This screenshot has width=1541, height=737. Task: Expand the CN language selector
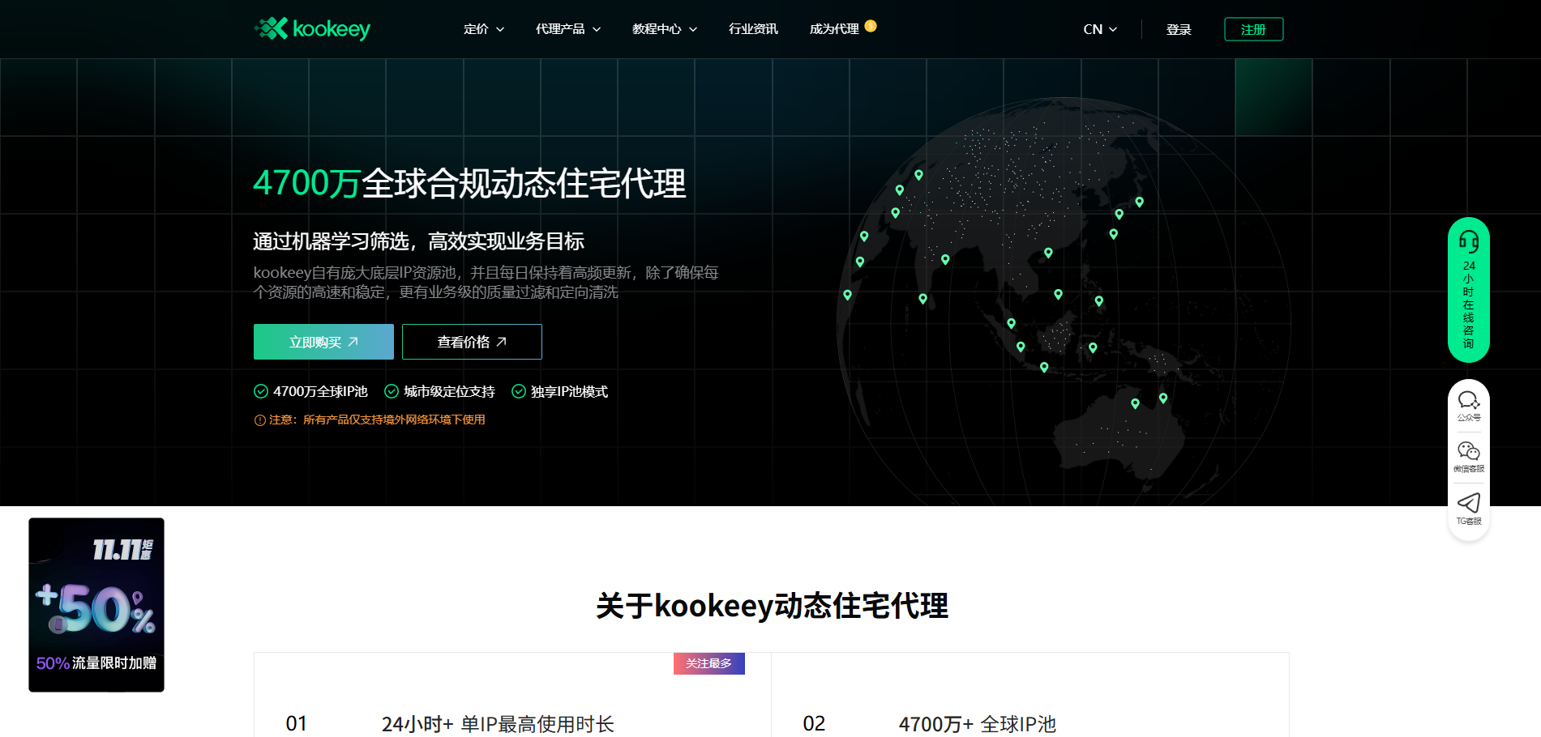[x=1098, y=28]
